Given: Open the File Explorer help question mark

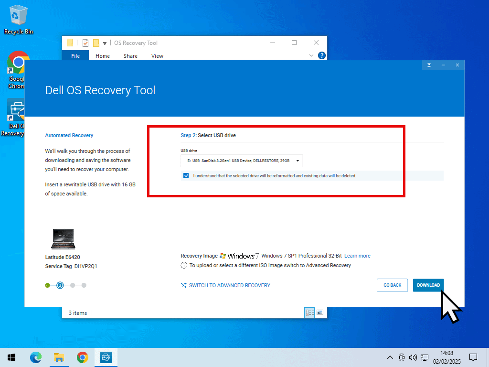Looking at the screenshot, I should 322,55.
